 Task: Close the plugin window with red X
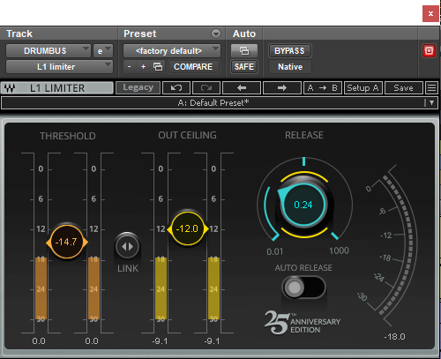click(x=430, y=13)
